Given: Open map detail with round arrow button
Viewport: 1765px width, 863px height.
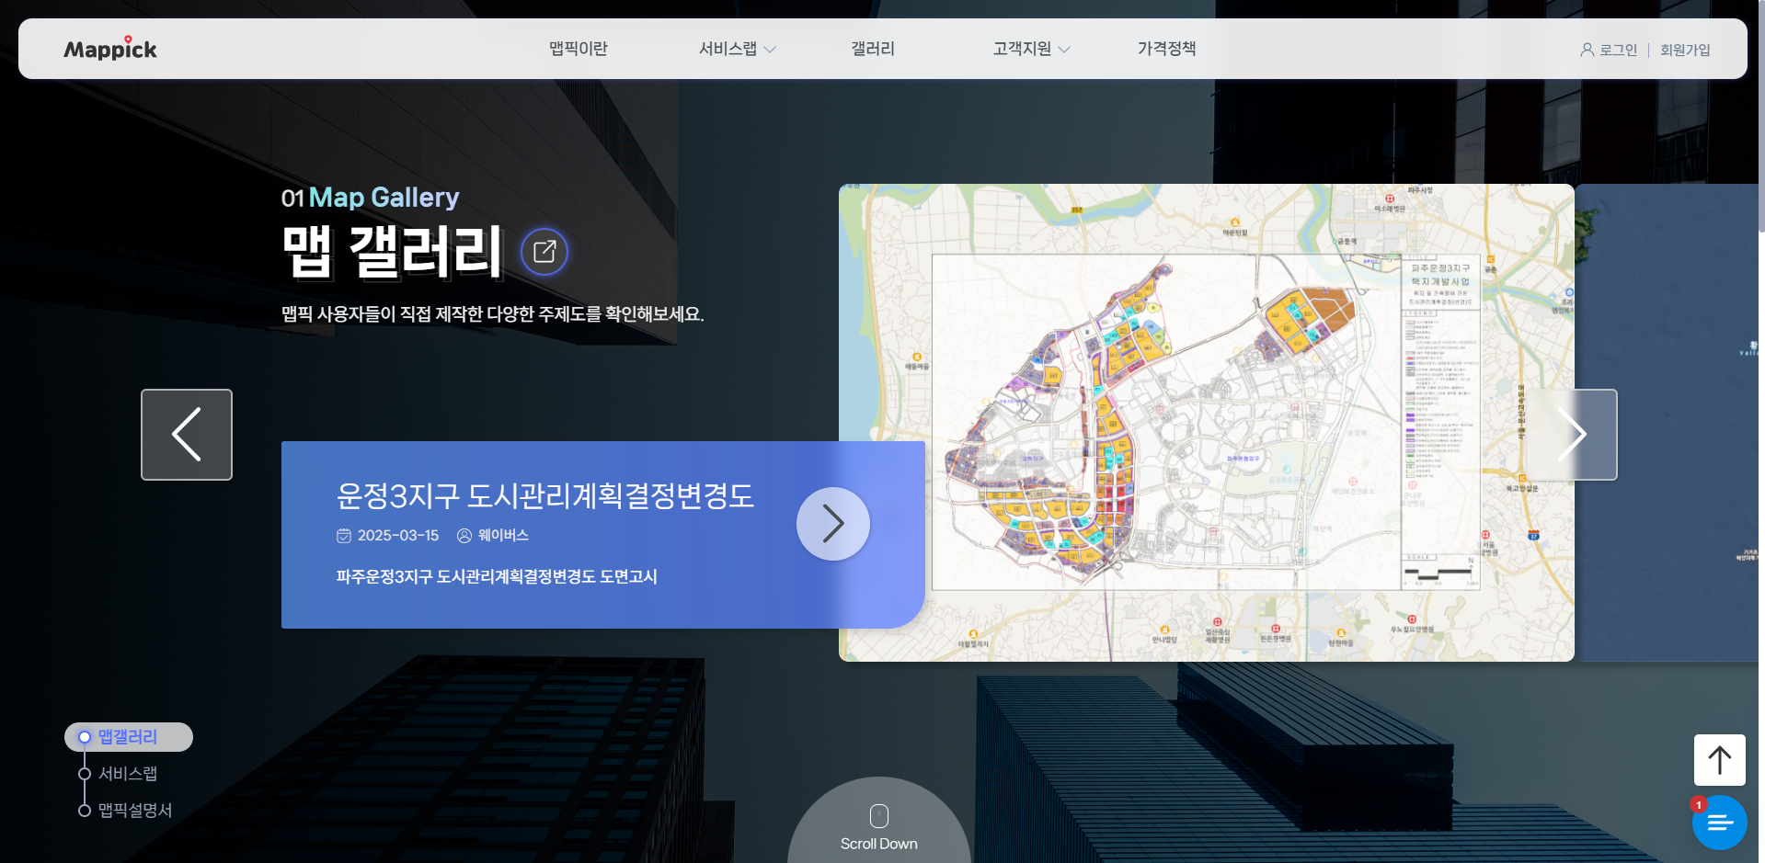Looking at the screenshot, I should point(832,524).
